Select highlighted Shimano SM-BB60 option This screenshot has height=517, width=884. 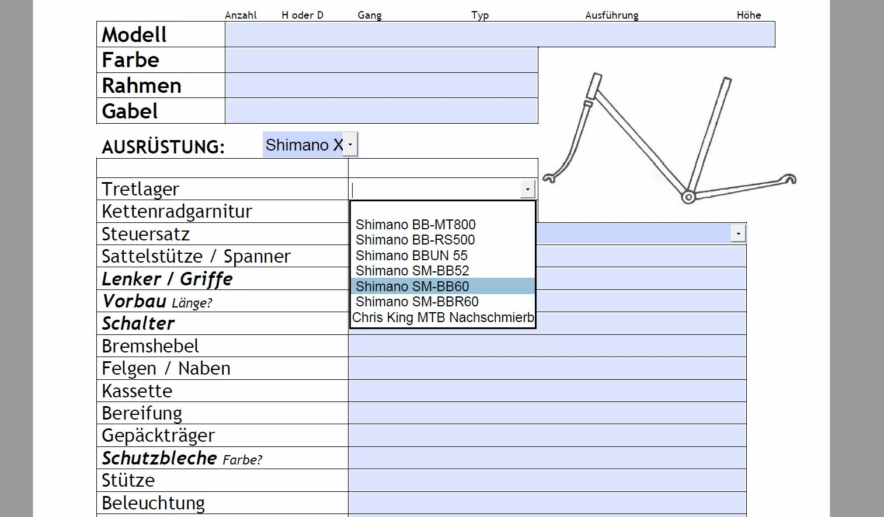coord(443,287)
